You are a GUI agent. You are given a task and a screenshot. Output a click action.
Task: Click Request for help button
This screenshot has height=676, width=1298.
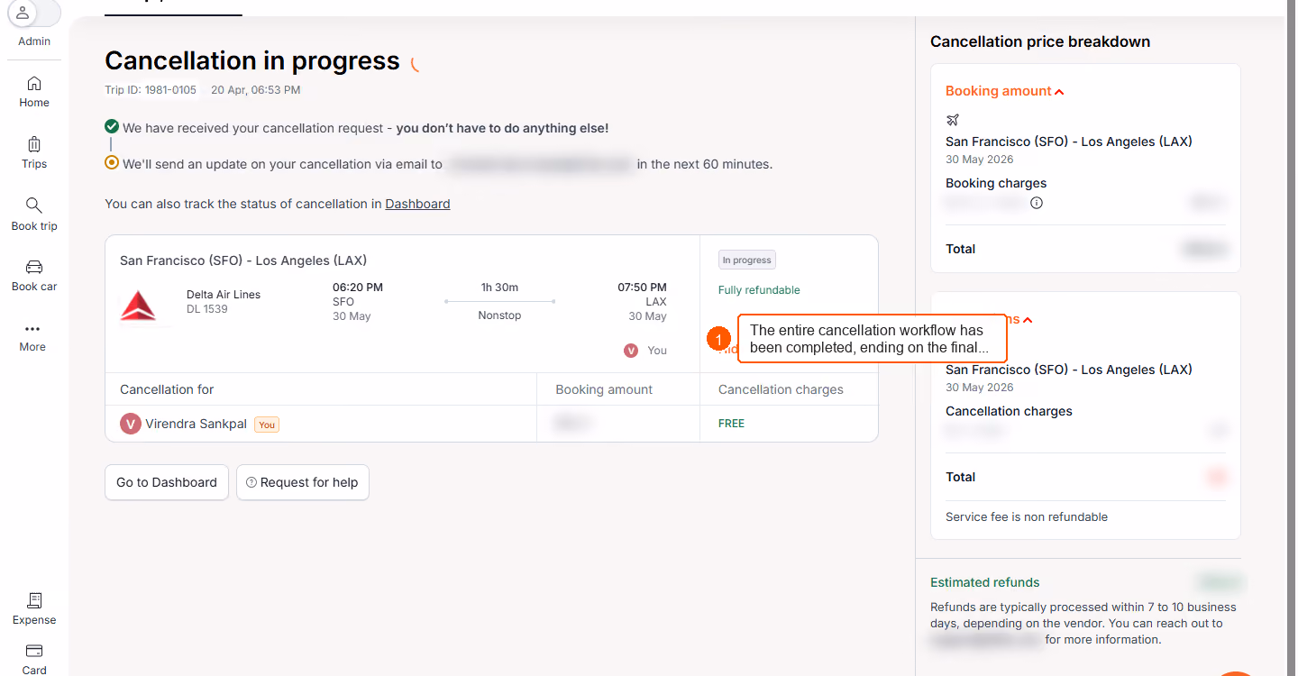(x=303, y=482)
